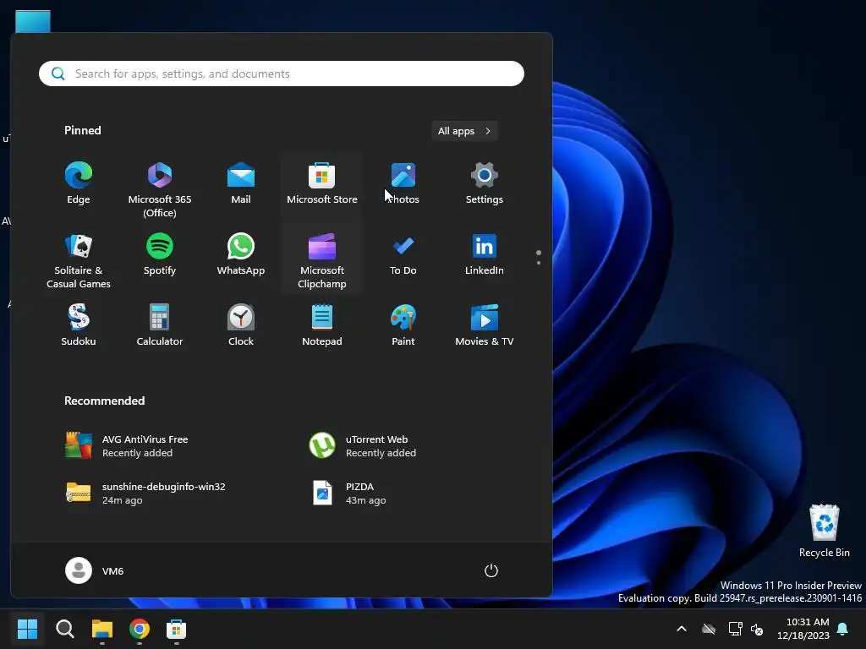Open the Mail app
866x649 pixels.
(241, 184)
